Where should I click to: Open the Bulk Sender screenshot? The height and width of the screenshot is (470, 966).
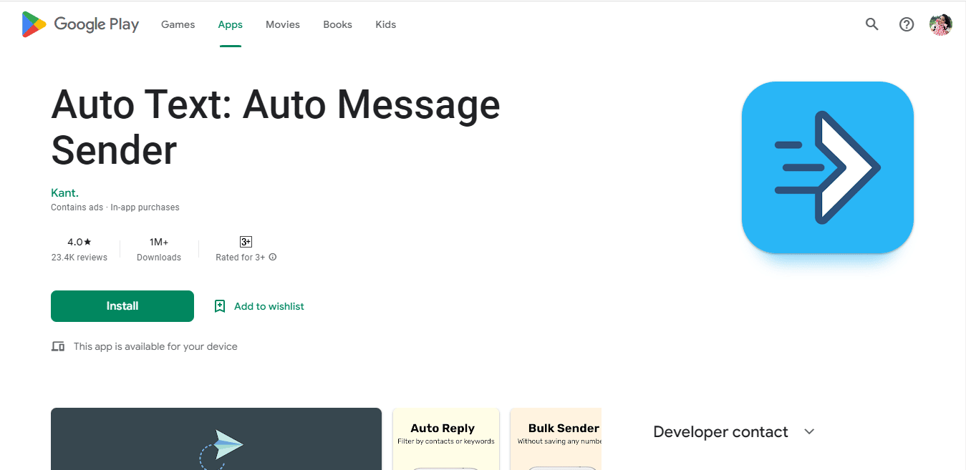[556, 439]
